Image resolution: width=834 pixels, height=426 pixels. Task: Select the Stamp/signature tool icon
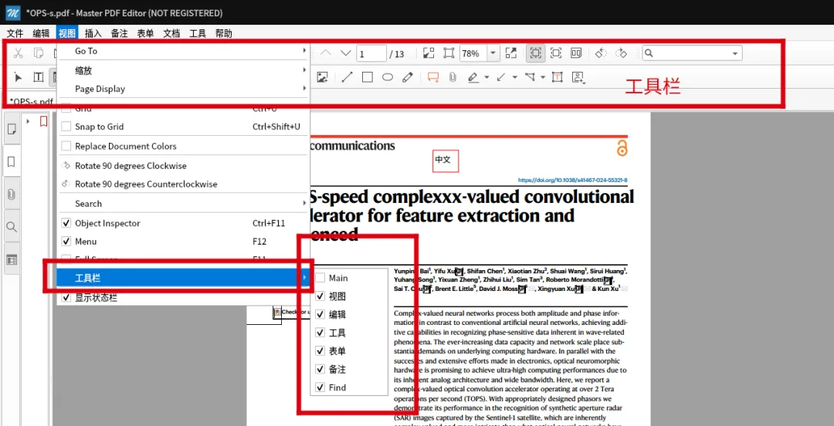coord(578,78)
